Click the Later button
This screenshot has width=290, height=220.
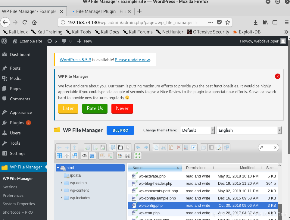pyautogui.click(x=68, y=108)
